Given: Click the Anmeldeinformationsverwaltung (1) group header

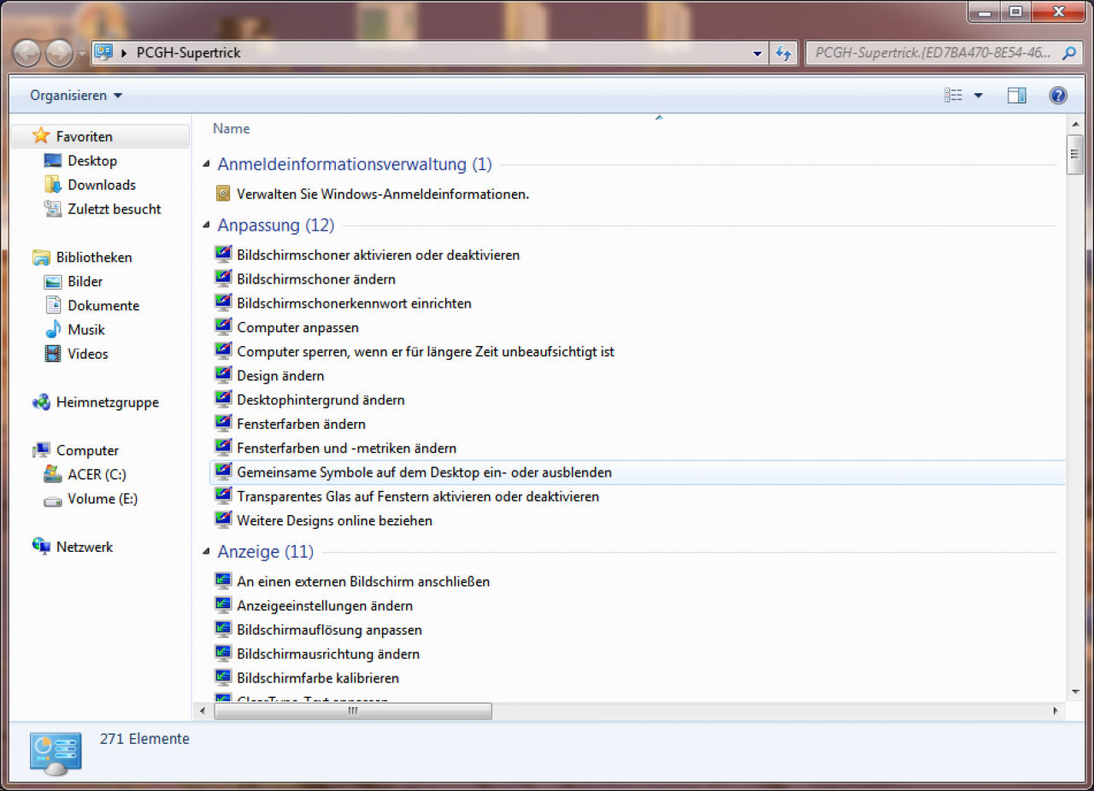Looking at the screenshot, I should pyautogui.click(x=355, y=164).
